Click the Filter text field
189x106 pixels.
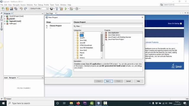coord(112,26)
